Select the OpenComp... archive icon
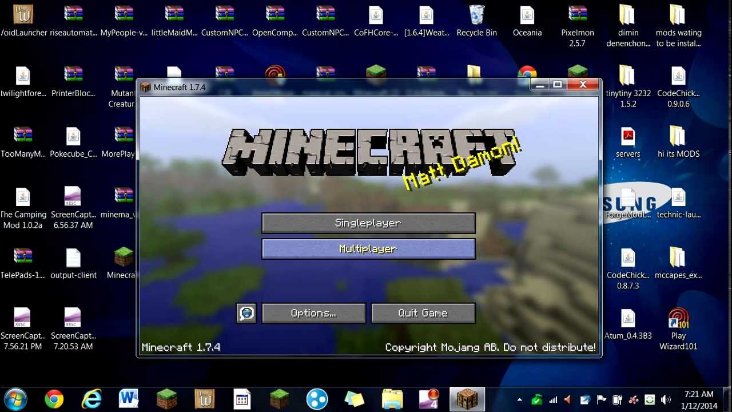Viewport: 732px width, 412px height. pos(275,21)
